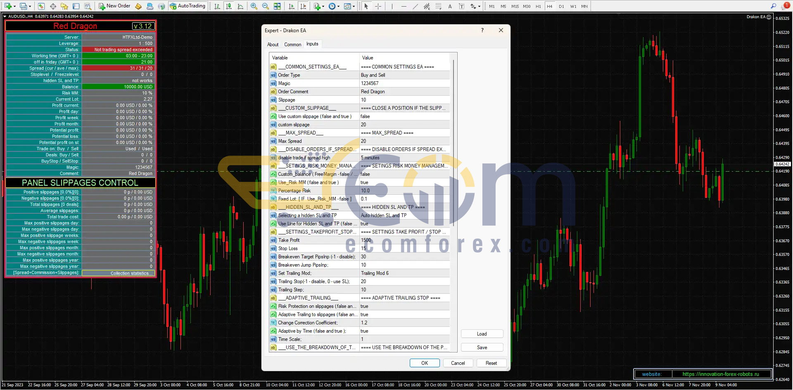Select the horizontal line drawing tool
Viewport: 793px width, 390px height.
tap(404, 6)
